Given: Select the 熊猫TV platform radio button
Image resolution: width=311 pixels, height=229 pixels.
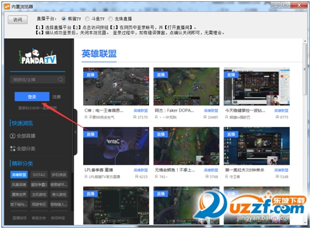Looking at the screenshot, I should pyautogui.click(x=63, y=18).
